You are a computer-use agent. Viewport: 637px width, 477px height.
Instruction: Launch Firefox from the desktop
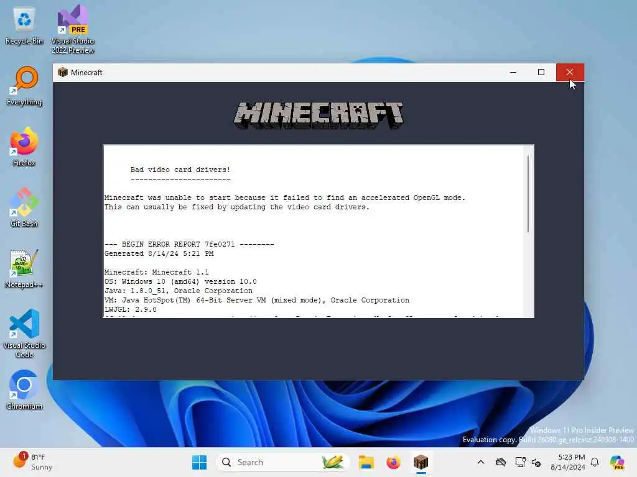[x=24, y=147]
